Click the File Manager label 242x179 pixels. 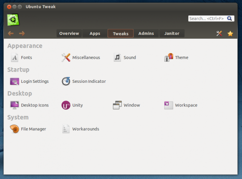(33, 129)
